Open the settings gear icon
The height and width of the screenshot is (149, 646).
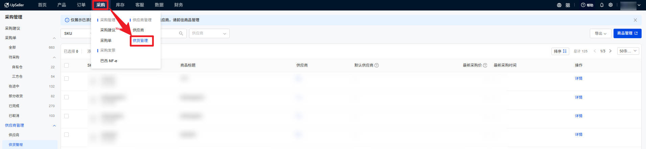(x=610, y=5)
